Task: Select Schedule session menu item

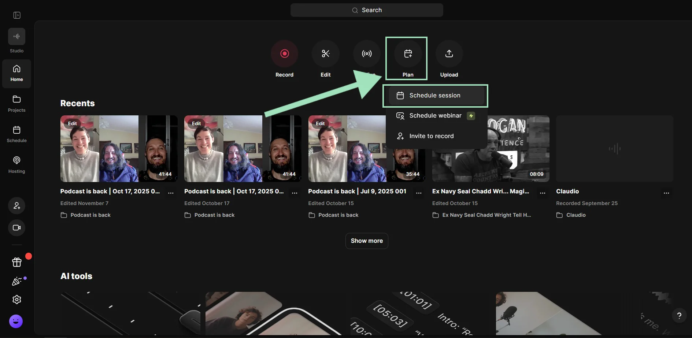Action: coord(436,95)
